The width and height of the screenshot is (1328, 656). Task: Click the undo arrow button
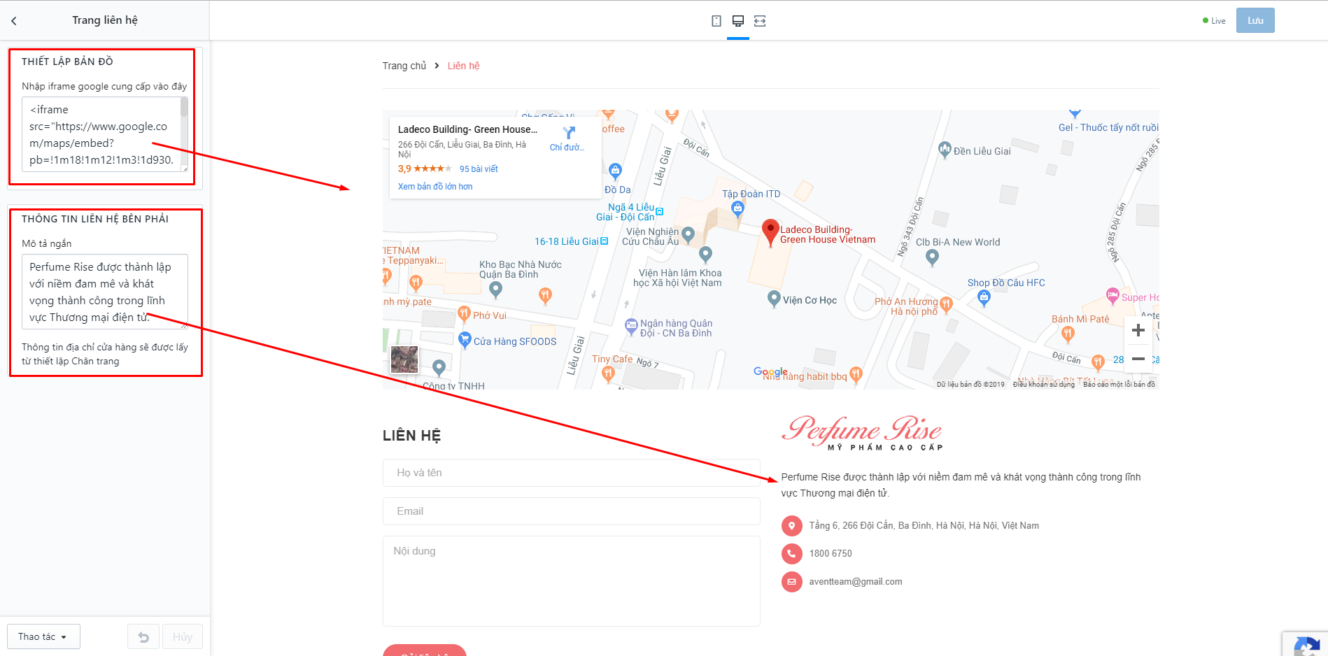point(143,636)
